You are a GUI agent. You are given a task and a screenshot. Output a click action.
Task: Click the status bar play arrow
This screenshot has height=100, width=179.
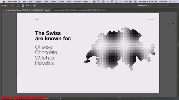pyautogui.click(x=61, y=98)
